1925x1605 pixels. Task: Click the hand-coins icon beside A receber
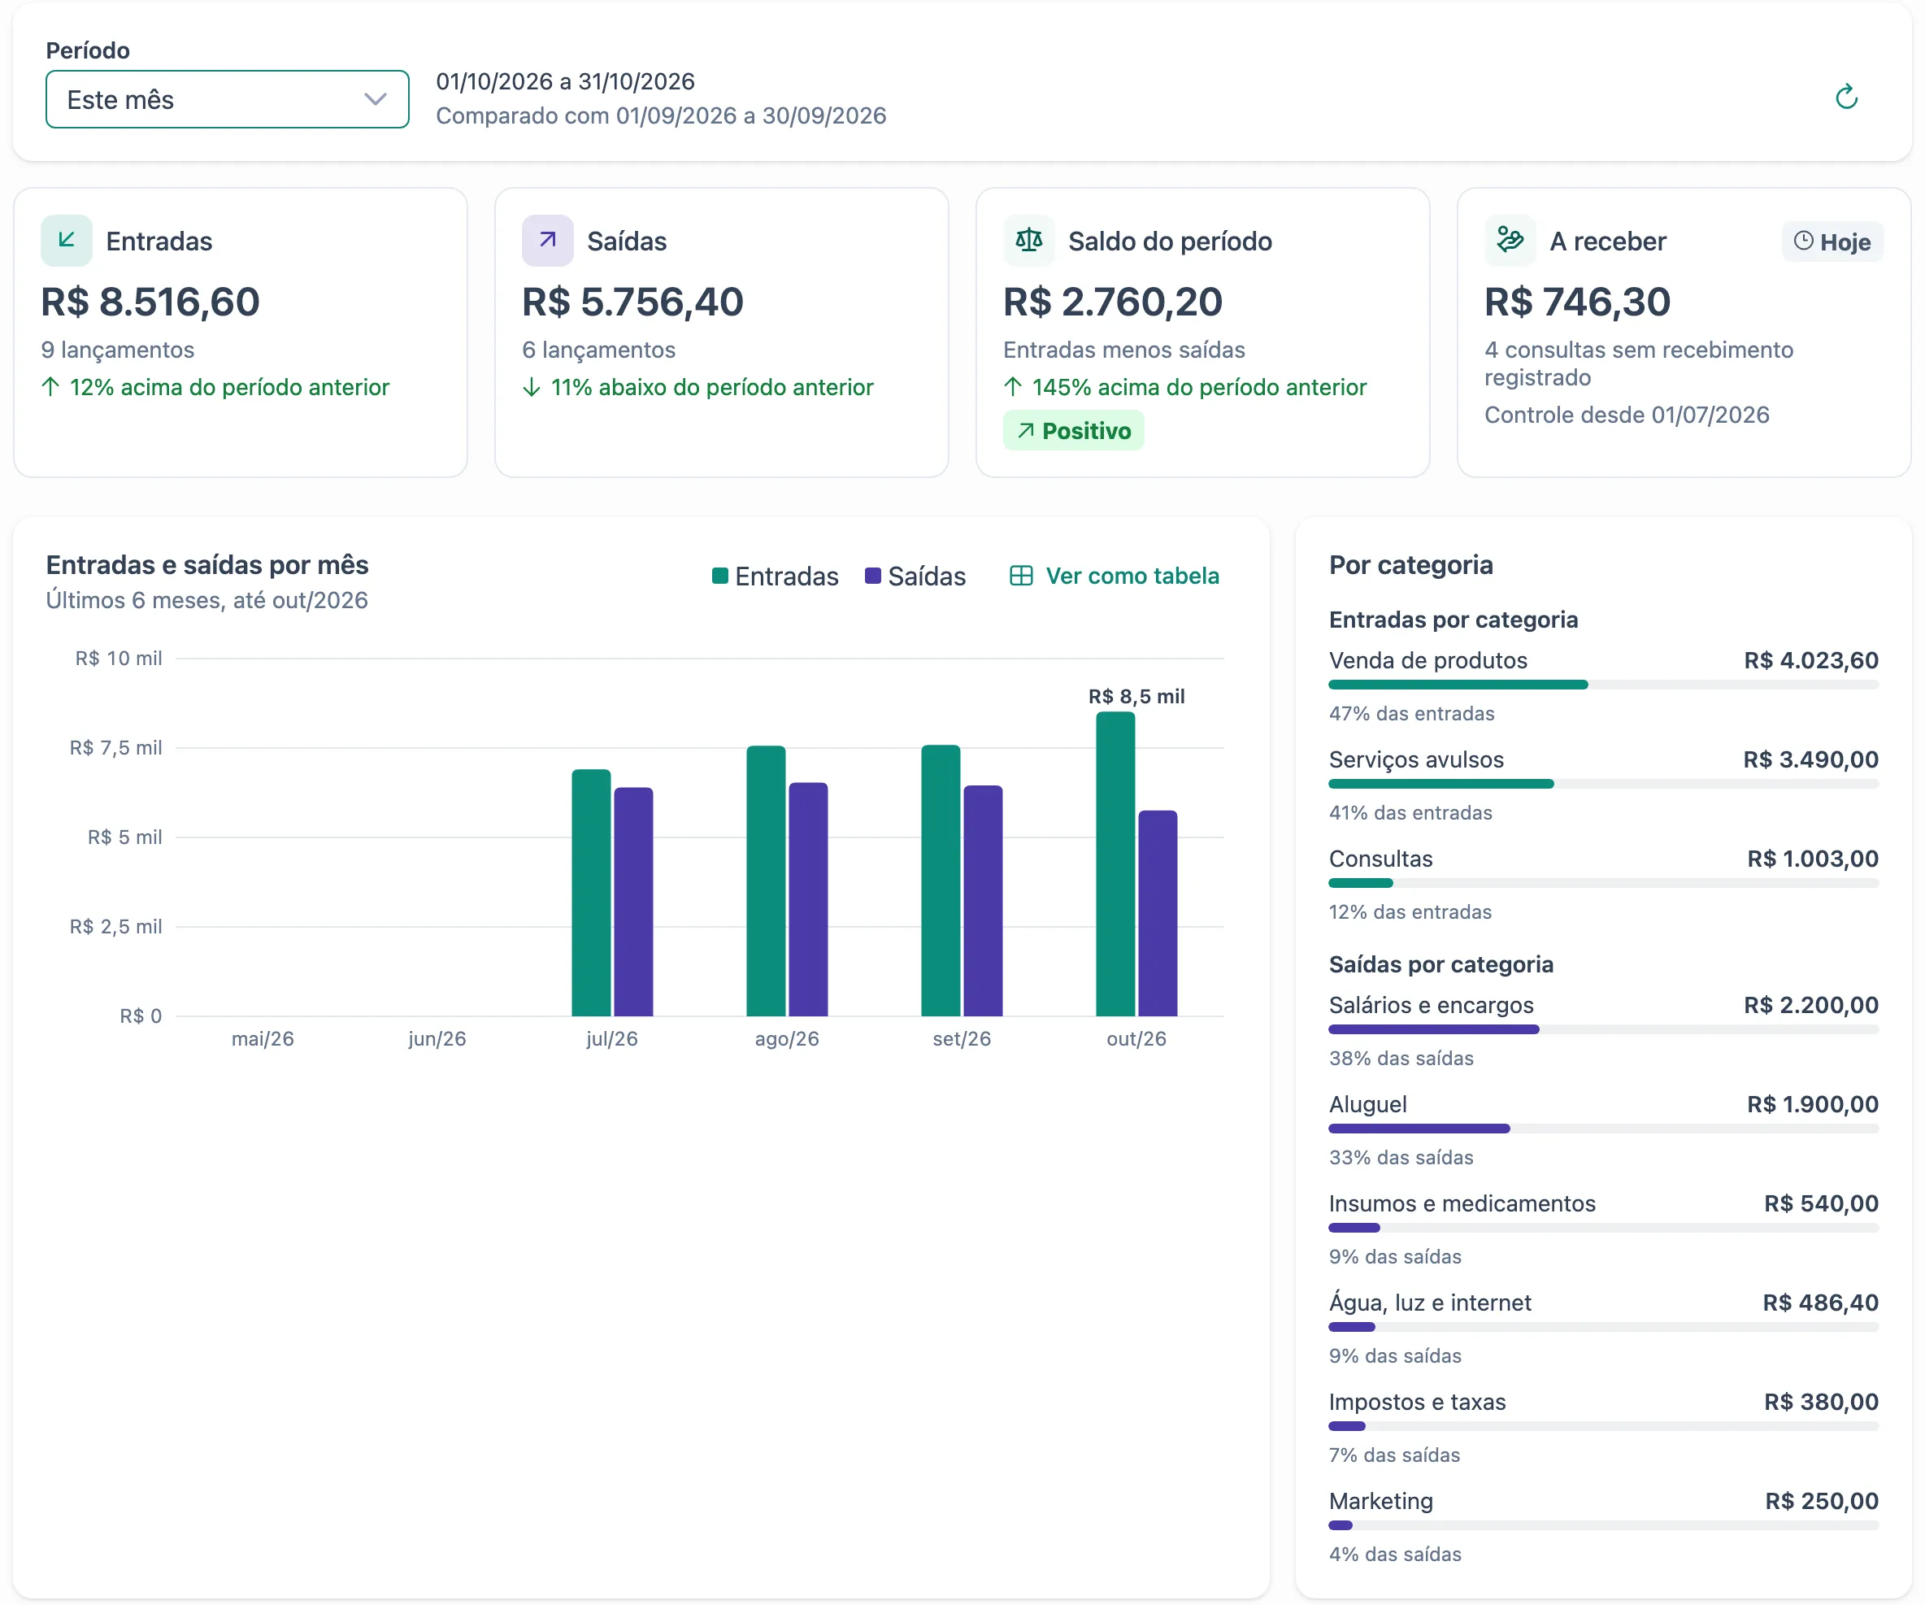point(1510,240)
